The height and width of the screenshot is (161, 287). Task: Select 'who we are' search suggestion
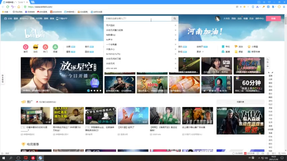(x=112, y=68)
